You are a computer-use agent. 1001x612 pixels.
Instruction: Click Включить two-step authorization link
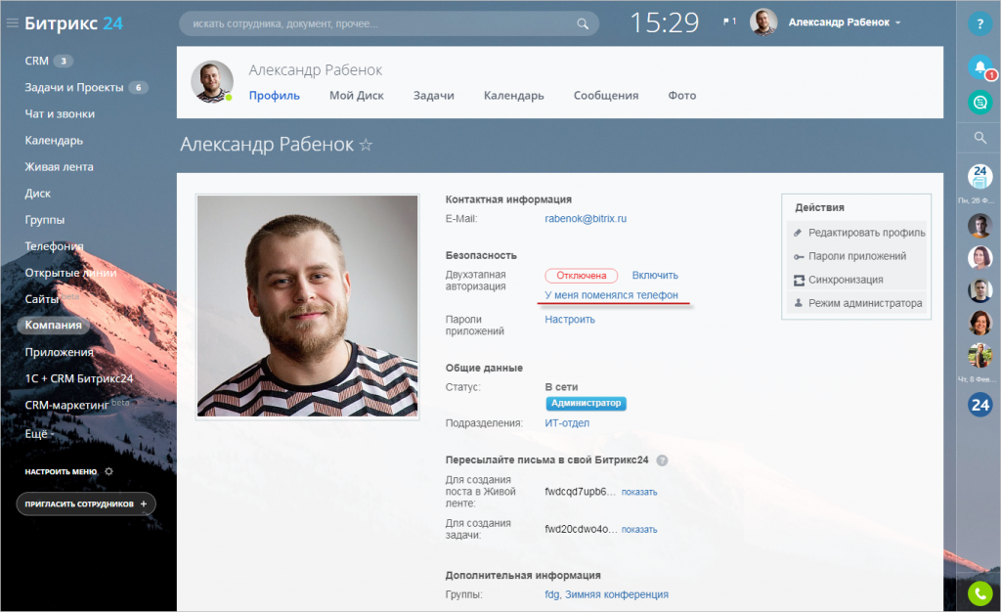655,275
